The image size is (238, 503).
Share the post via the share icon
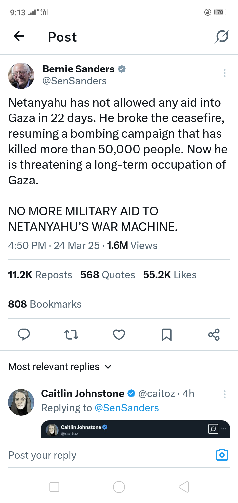214,335
